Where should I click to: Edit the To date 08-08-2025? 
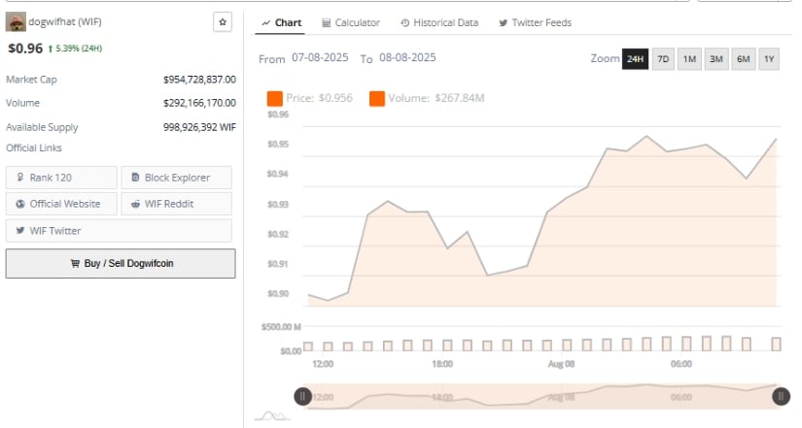[407, 57]
